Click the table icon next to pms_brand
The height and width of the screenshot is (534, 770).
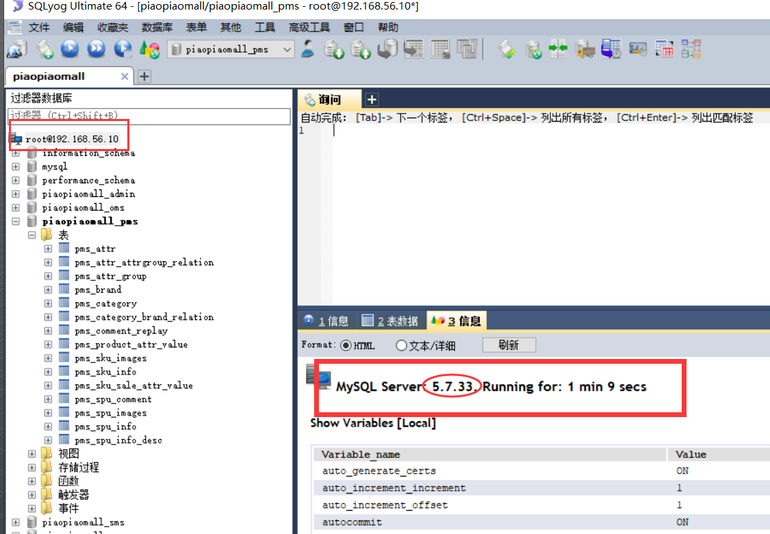point(64,289)
